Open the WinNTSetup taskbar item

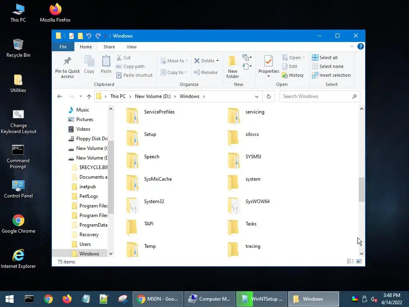(262, 299)
